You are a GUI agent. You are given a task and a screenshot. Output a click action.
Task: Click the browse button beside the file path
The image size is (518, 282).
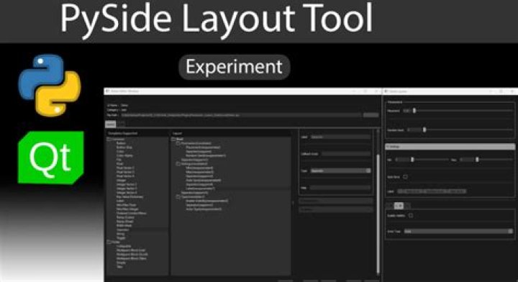pos(371,115)
